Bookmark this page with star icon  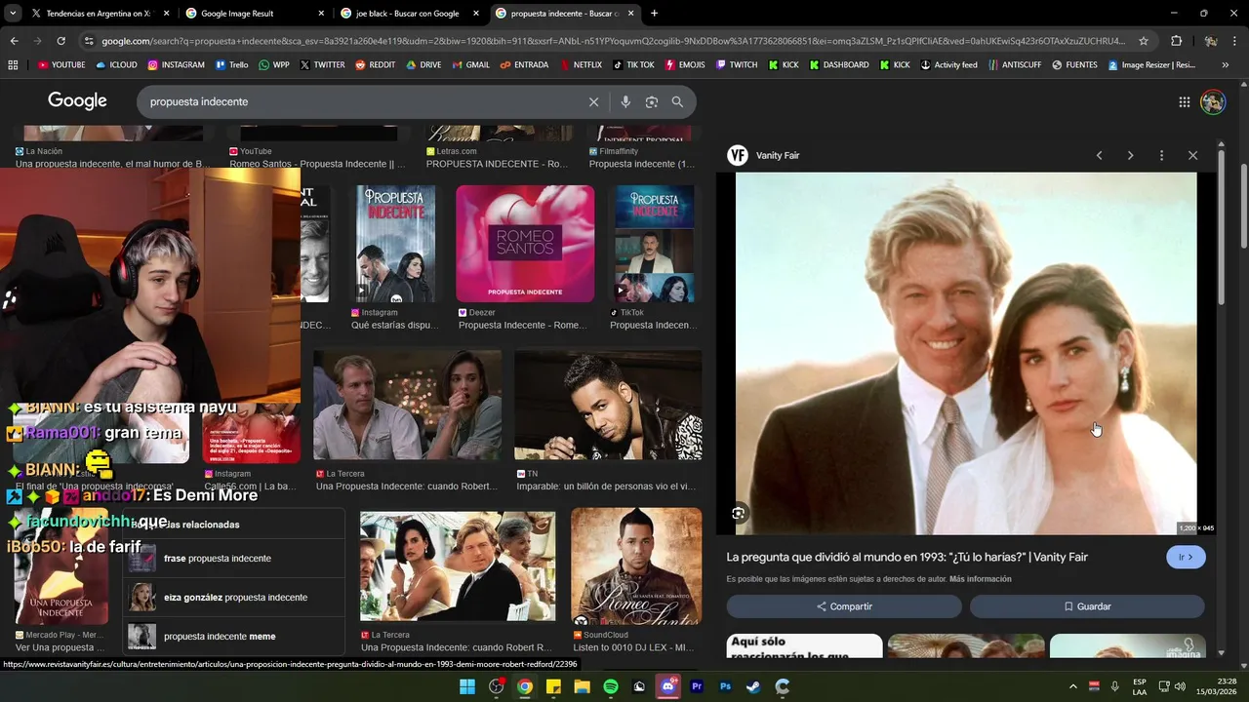click(1144, 41)
